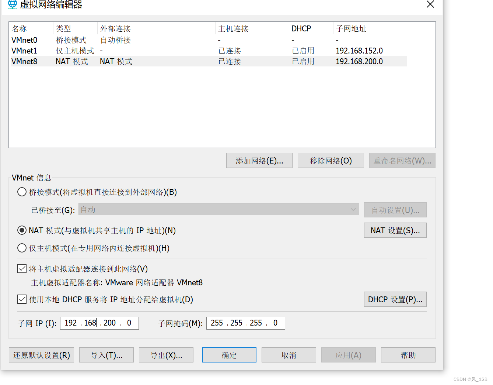Click subnet address 192.168.200.0 cell

click(x=359, y=61)
